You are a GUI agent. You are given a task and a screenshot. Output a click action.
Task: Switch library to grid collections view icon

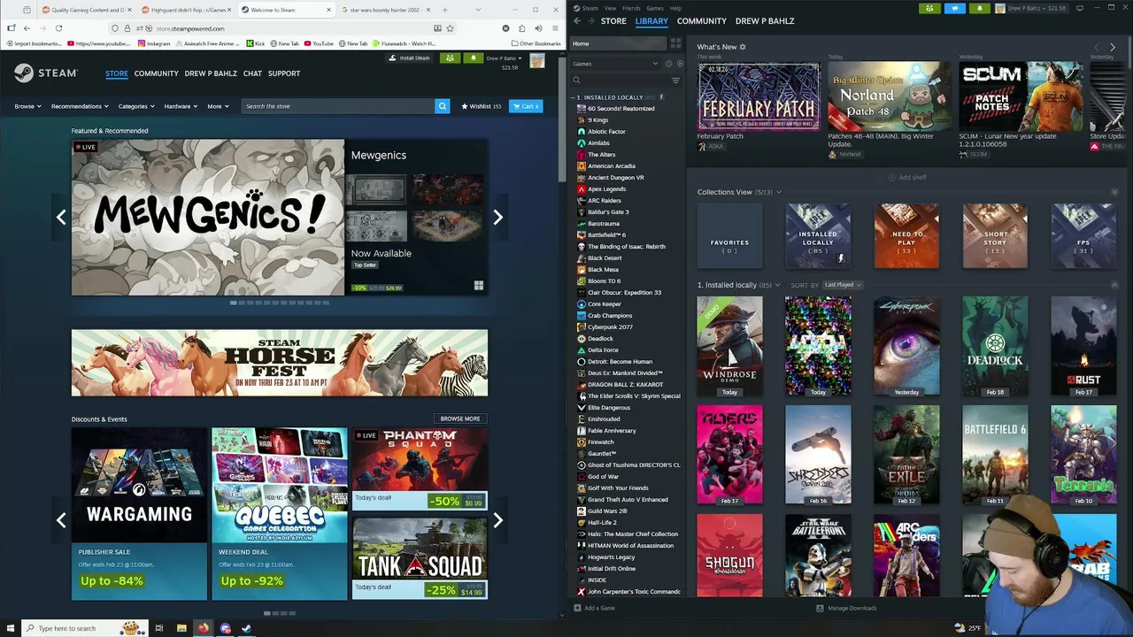[675, 43]
